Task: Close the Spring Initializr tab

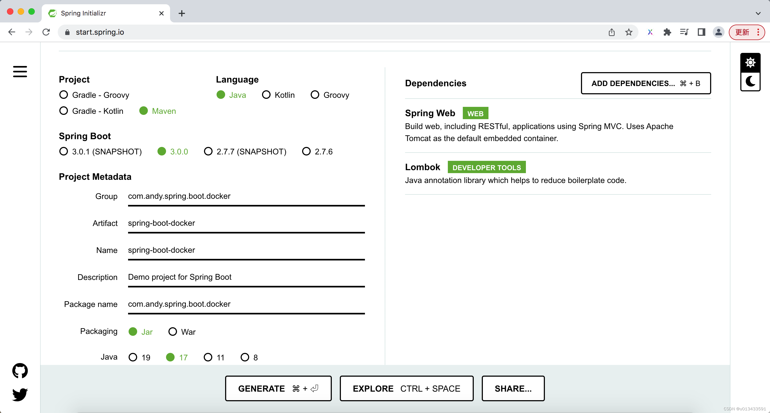Action: click(x=161, y=13)
